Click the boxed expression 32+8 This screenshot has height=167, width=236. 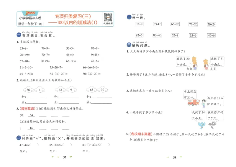pos(139,24)
